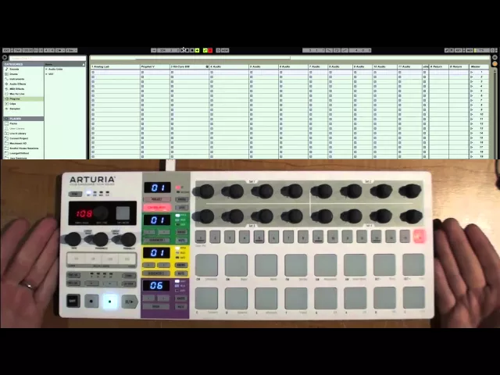Image resolution: width=500 pixels, height=375 pixels.
Task: Select the Prophet V track header
Action: tap(155, 66)
